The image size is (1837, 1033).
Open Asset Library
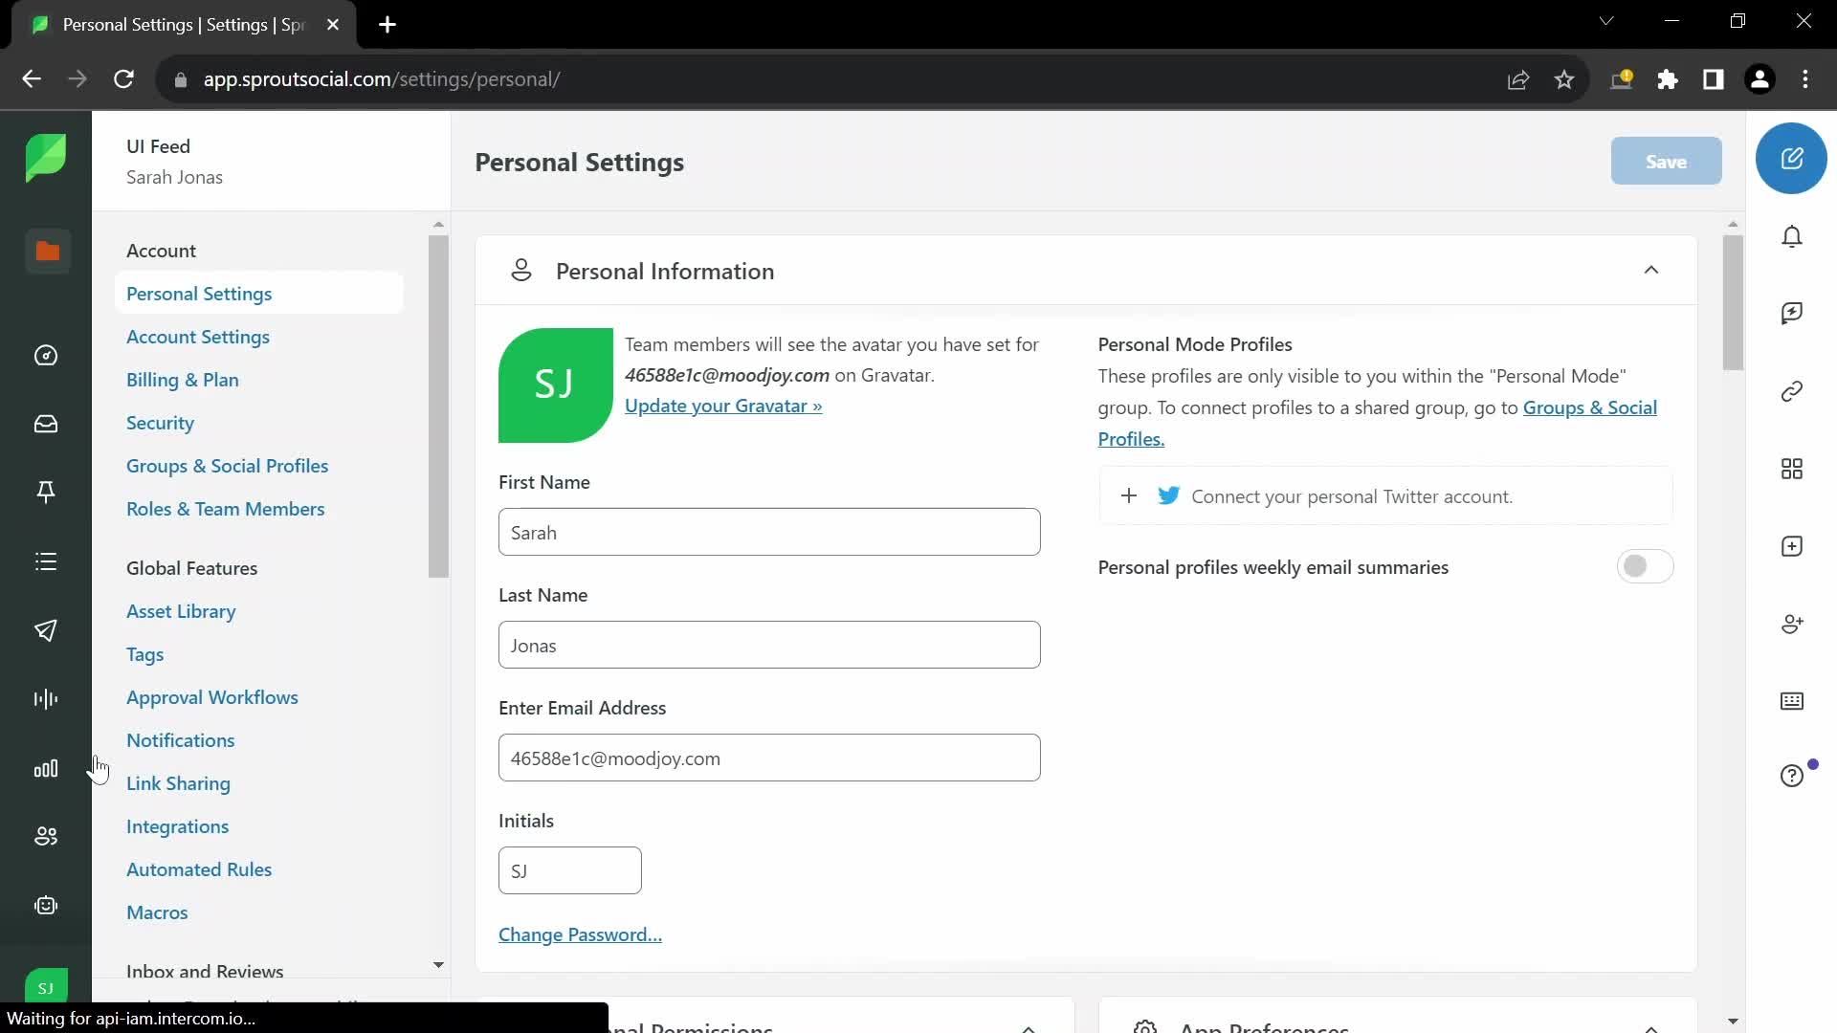181,611
